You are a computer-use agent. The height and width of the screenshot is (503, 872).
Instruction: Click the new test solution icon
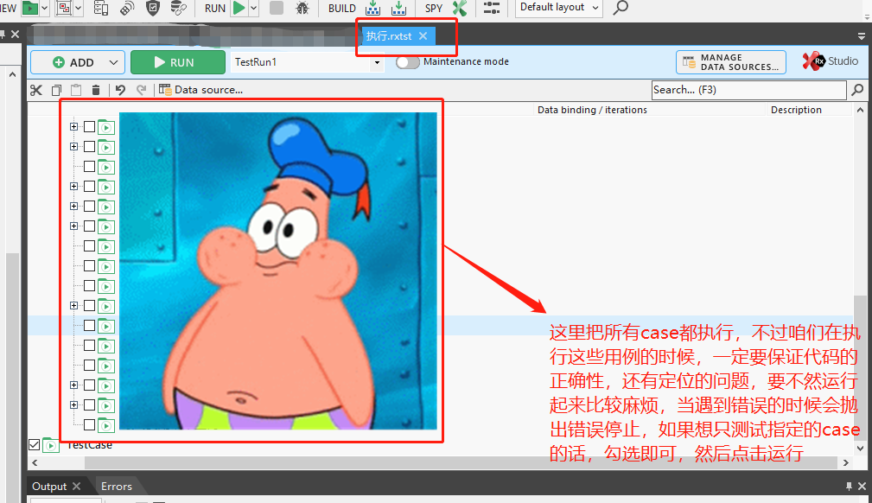tap(30, 8)
